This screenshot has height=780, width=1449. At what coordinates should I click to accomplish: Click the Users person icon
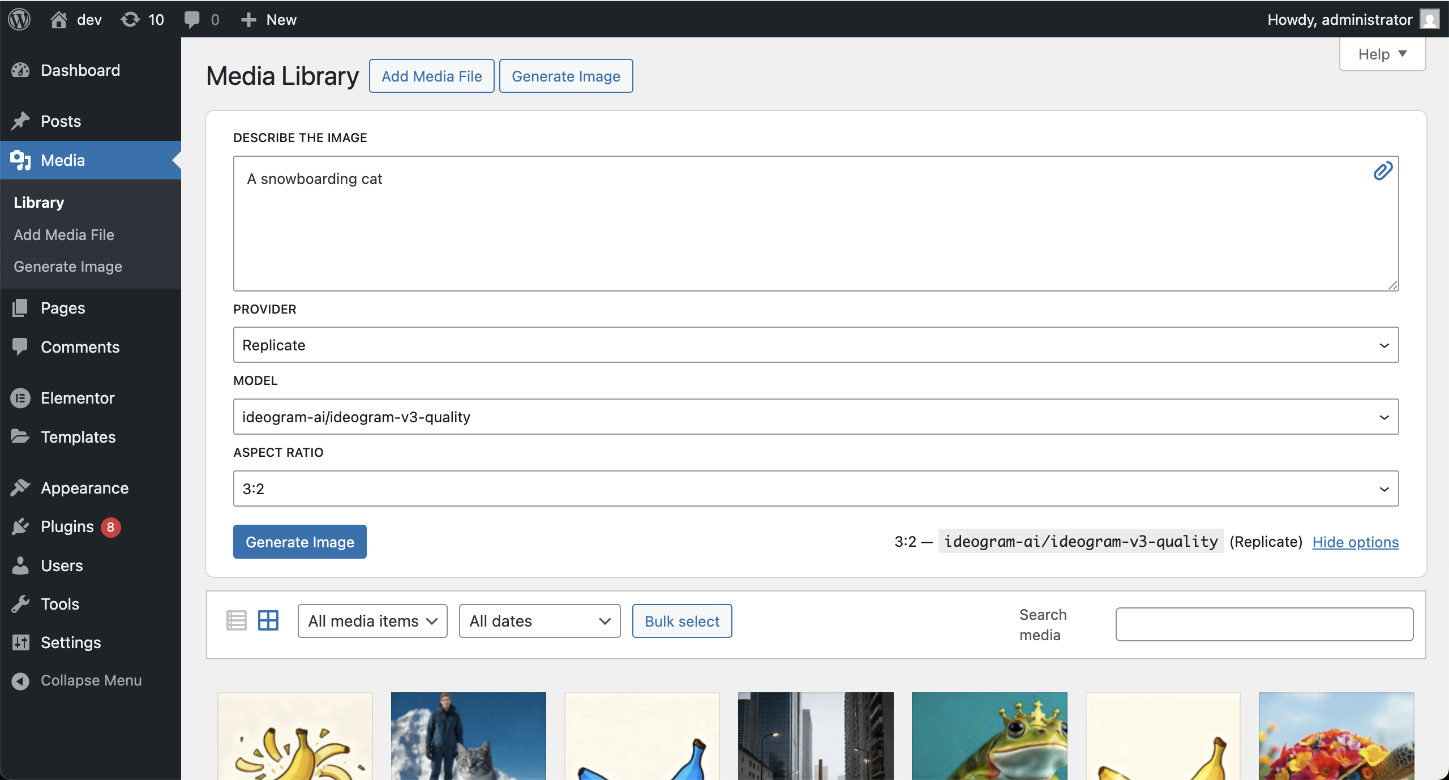pos(20,565)
